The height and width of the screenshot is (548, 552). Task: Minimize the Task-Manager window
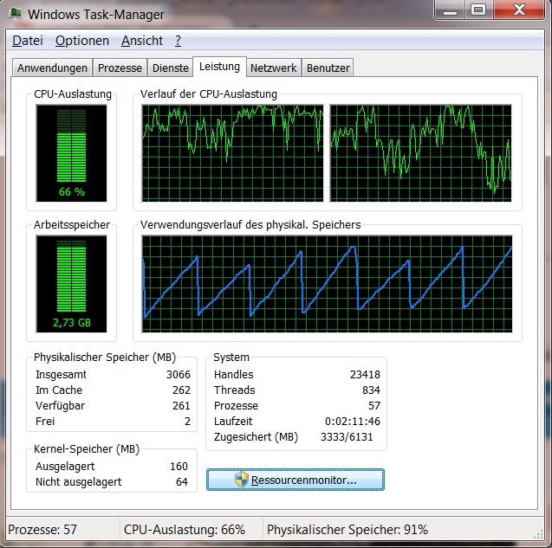[450, 10]
